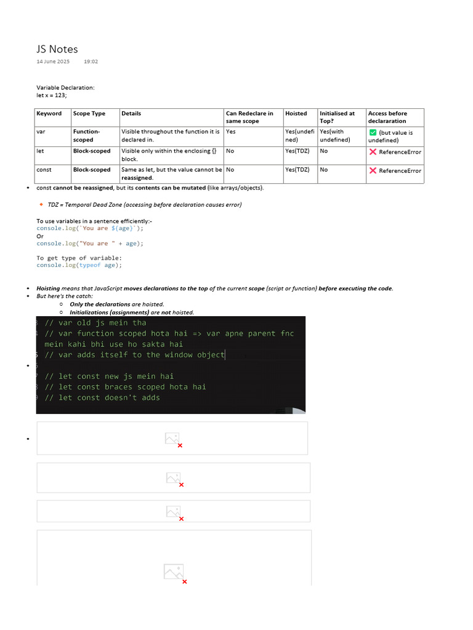This screenshot has height=630, width=473.
Task: Click the console.log typeof age code line
Action: click(x=79, y=265)
